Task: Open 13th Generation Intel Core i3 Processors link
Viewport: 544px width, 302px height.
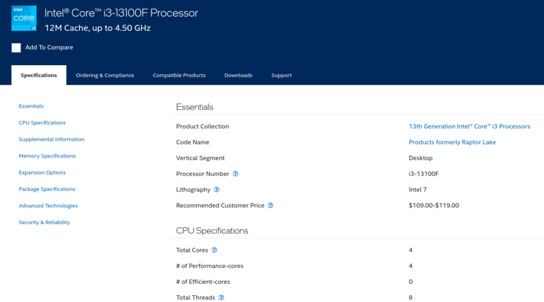Action: click(x=469, y=126)
